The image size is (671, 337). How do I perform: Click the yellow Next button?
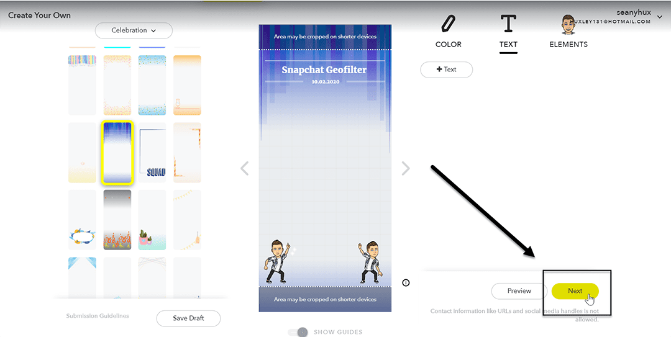click(575, 291)
